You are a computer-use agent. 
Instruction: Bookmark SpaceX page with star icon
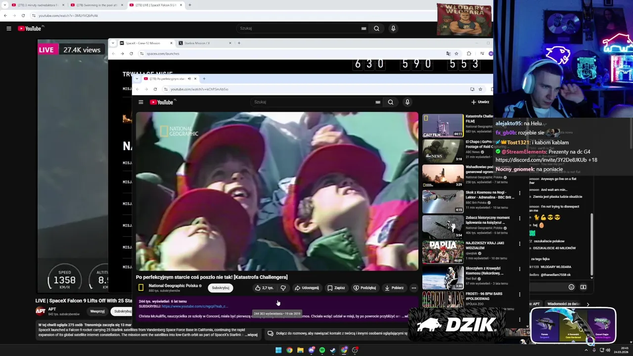tap(456, 53)
